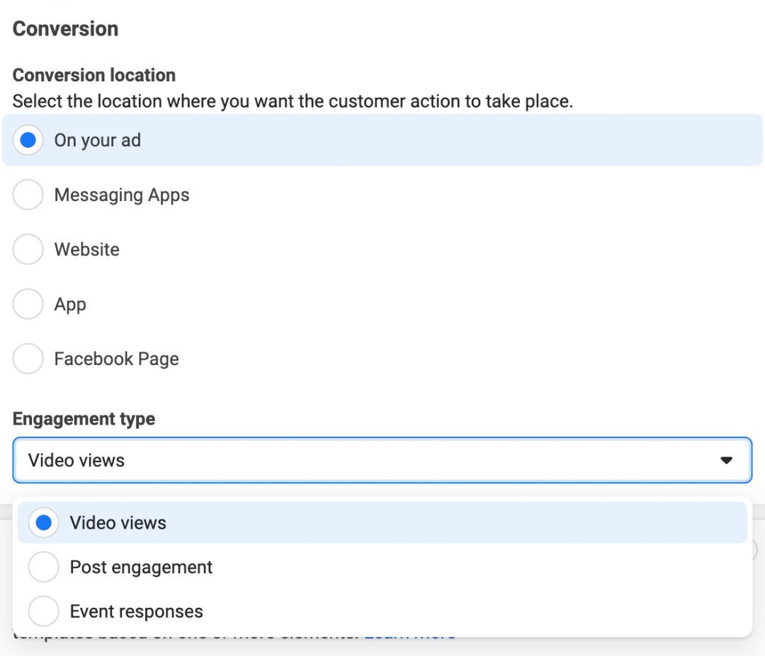Click the 'Event responses' option text
The image size is (765, 656).
pyautogui.click(x=136, y=611)
